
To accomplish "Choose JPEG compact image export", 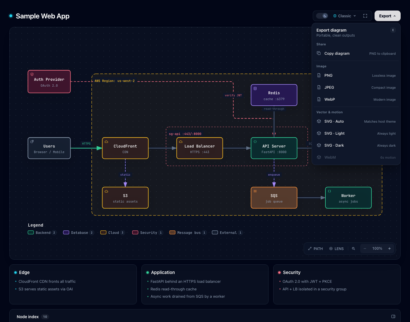I will click(x=356, y=88).
